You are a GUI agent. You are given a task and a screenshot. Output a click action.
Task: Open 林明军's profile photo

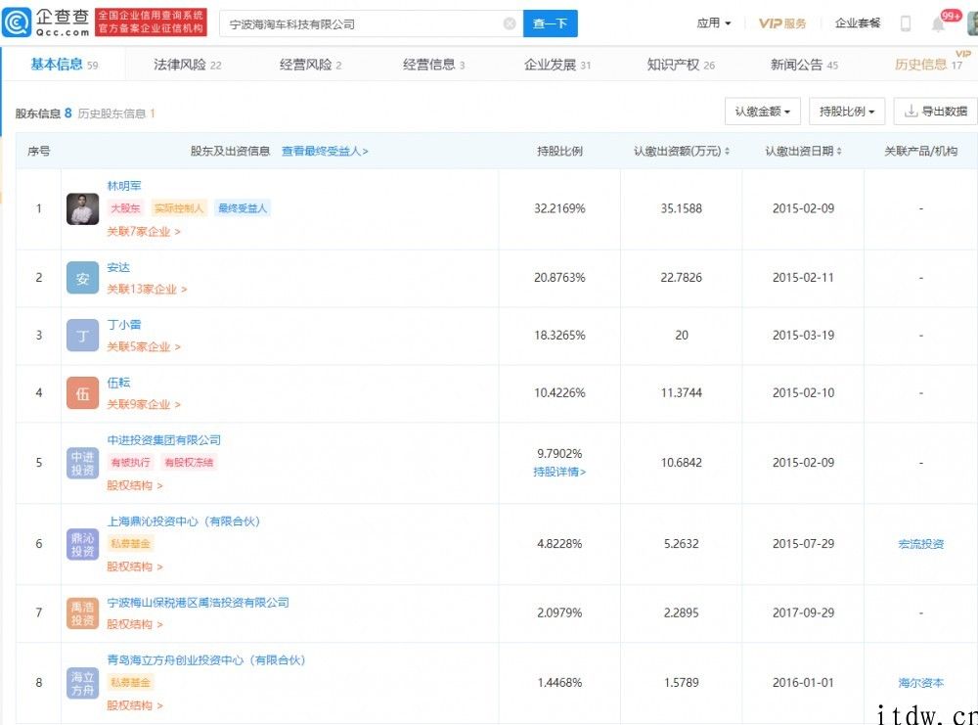coord(82,209)
